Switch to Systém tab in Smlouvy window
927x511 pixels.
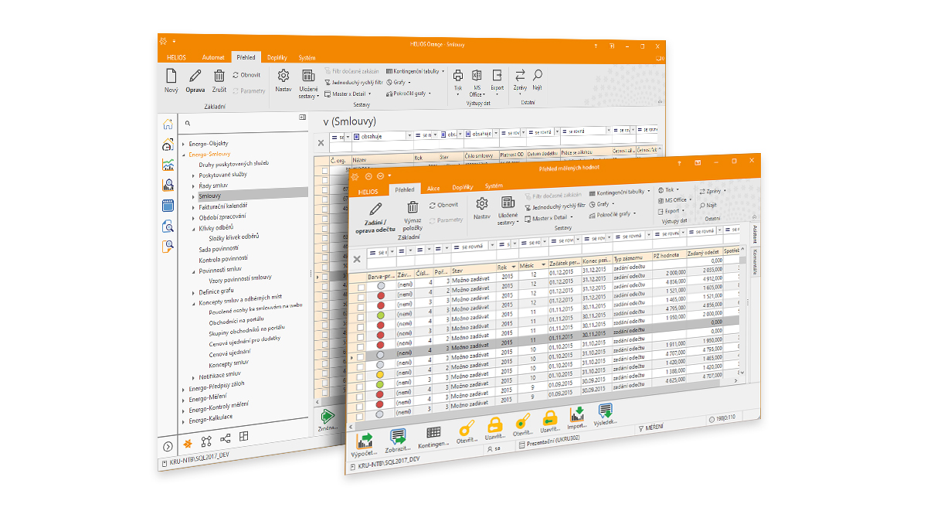(307, 57)
